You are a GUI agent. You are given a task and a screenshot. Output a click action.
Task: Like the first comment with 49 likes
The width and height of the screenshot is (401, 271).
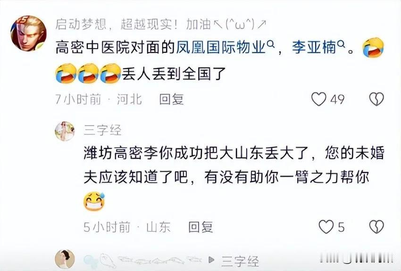coord(318,99)
